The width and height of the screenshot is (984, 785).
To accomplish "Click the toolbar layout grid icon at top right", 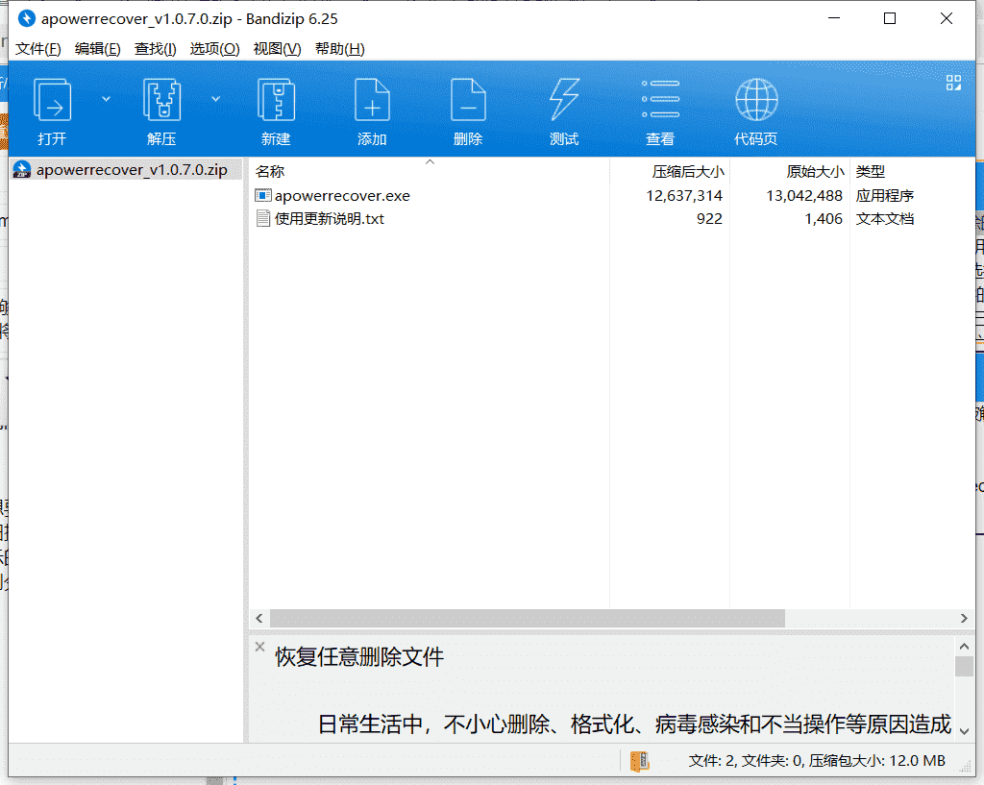I will point(953,83).
